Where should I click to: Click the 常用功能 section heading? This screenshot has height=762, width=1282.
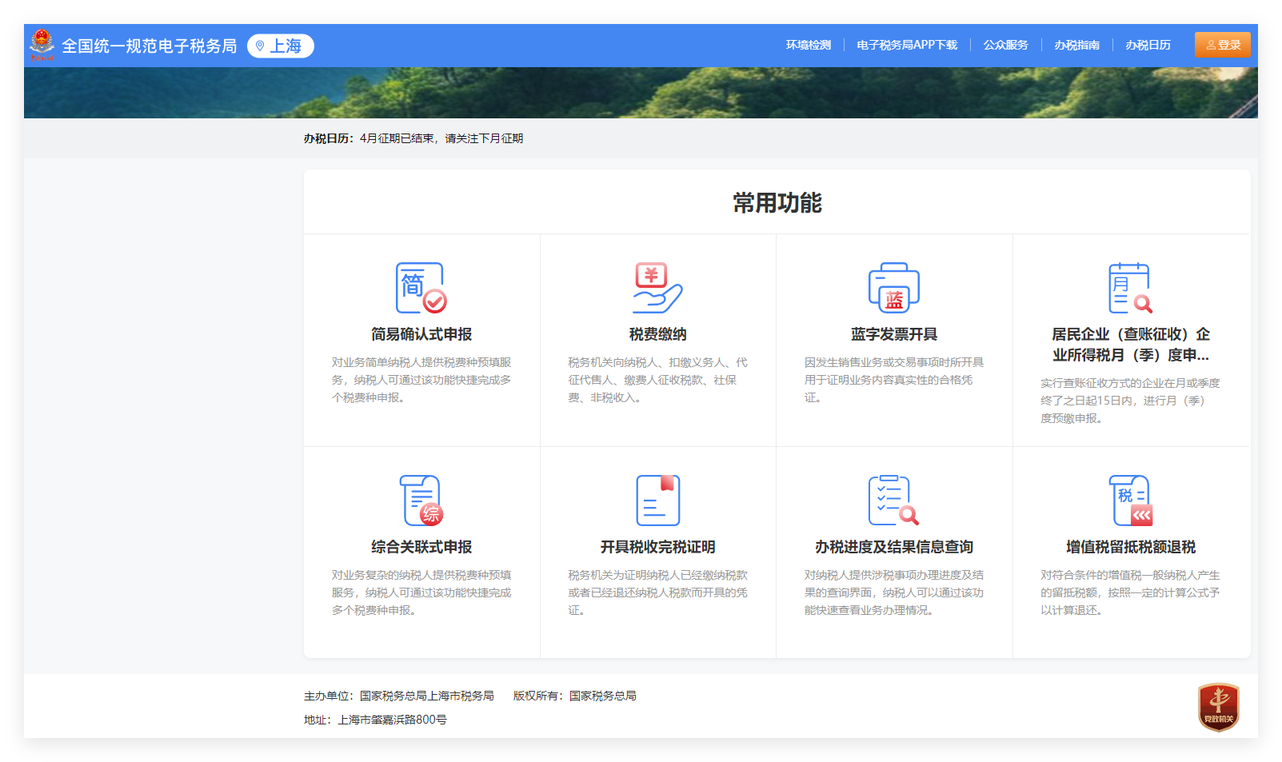point(777,203)
